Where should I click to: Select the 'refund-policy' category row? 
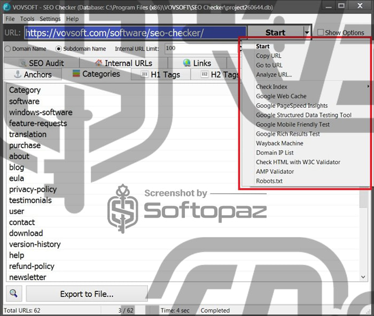(183, 266)
